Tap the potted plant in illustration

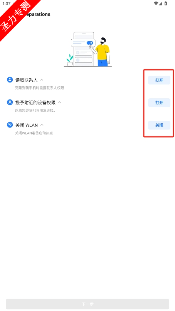tap(70, 60)
